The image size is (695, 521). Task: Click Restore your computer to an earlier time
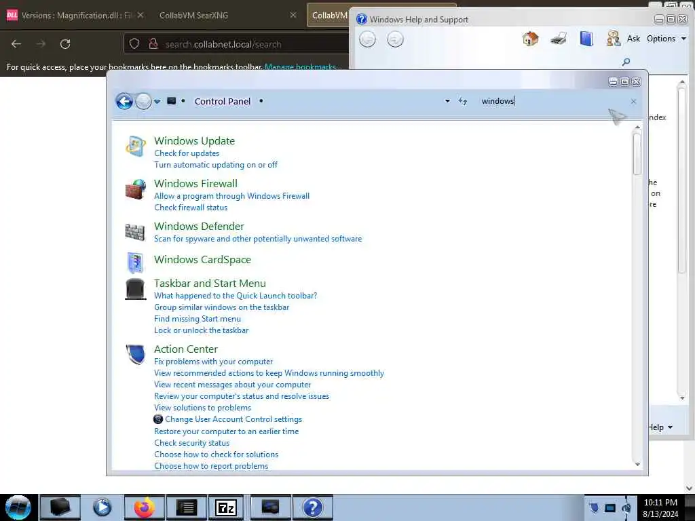pos(227,431)
